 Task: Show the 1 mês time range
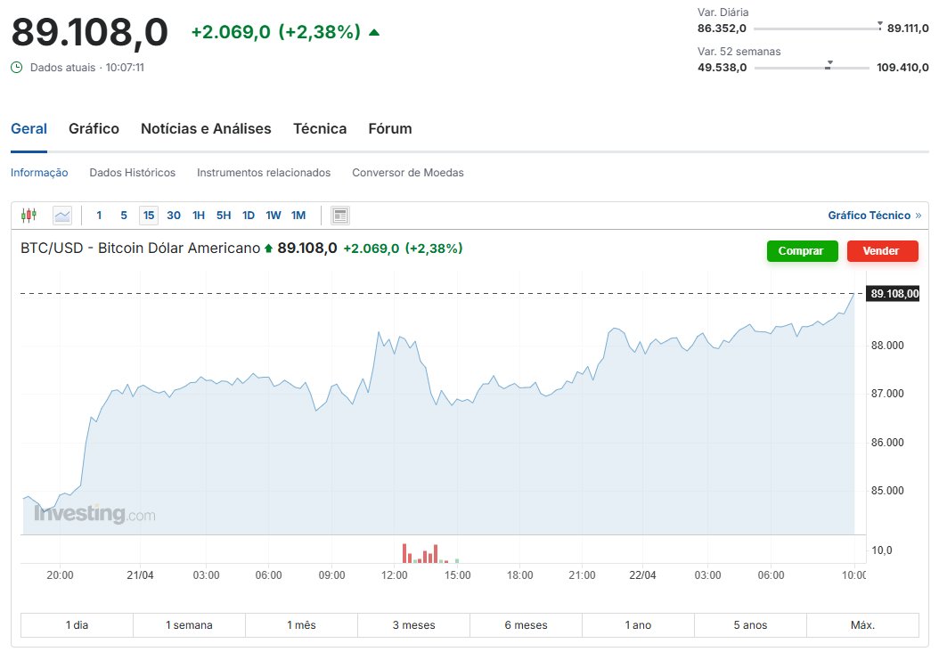click(301, 624)
